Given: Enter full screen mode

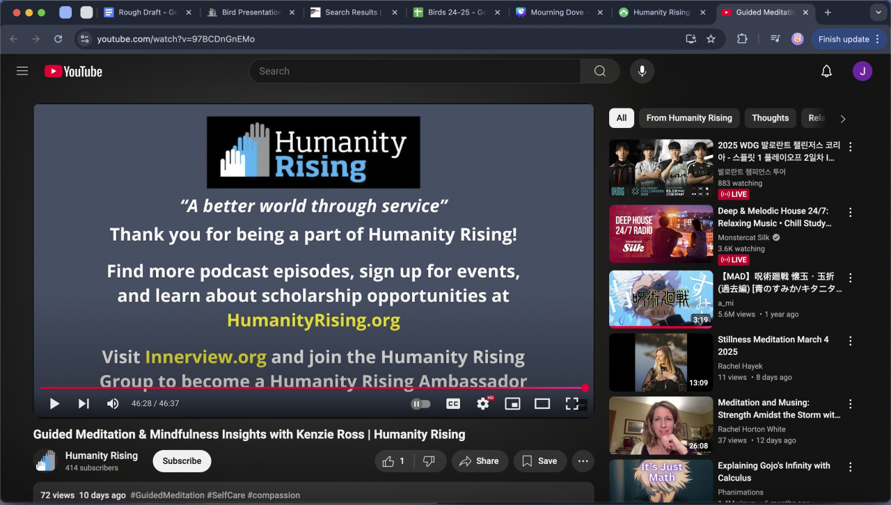Looking at the screenshot, I should pos(572,403).
